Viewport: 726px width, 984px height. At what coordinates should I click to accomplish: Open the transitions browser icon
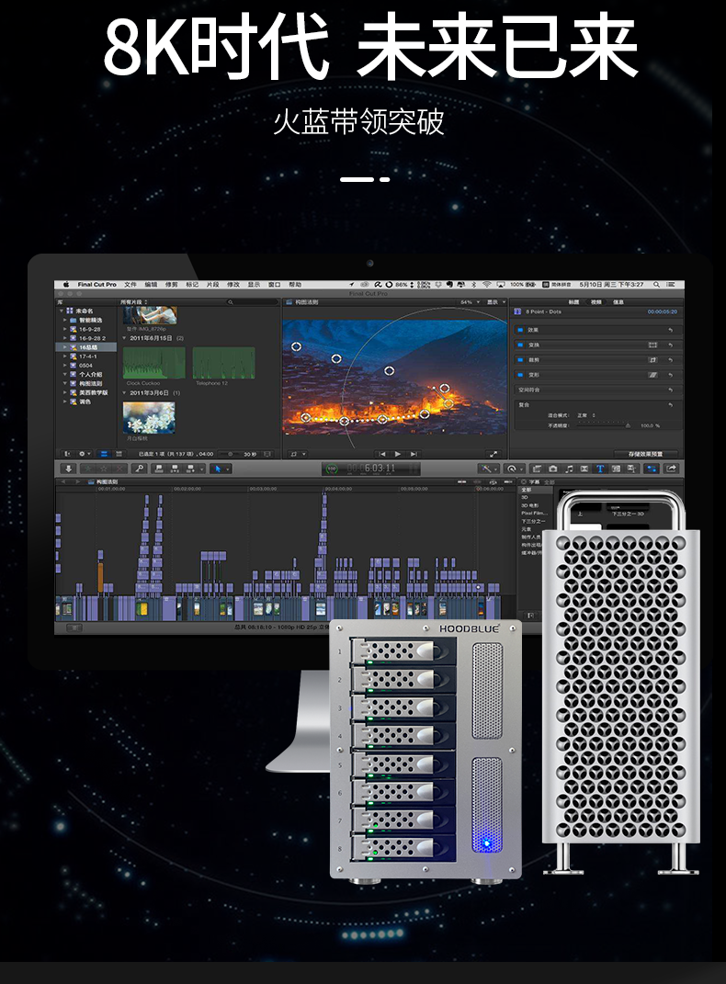coord(584,469)
